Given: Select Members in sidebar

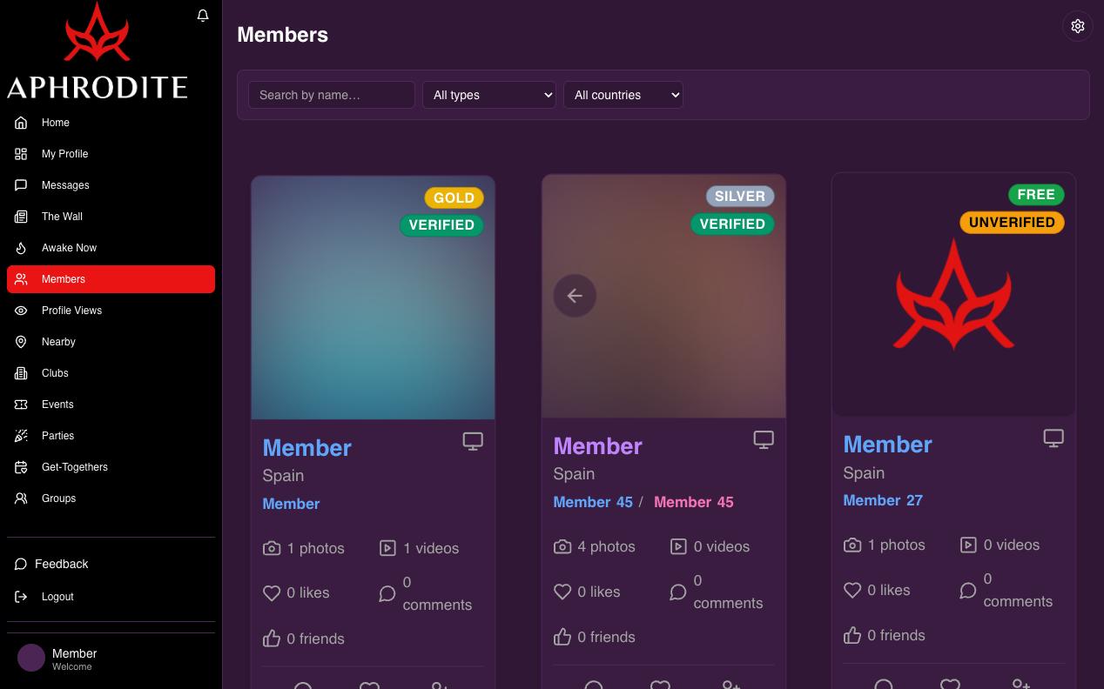Looking at the screenshot, I should point(111,279).
